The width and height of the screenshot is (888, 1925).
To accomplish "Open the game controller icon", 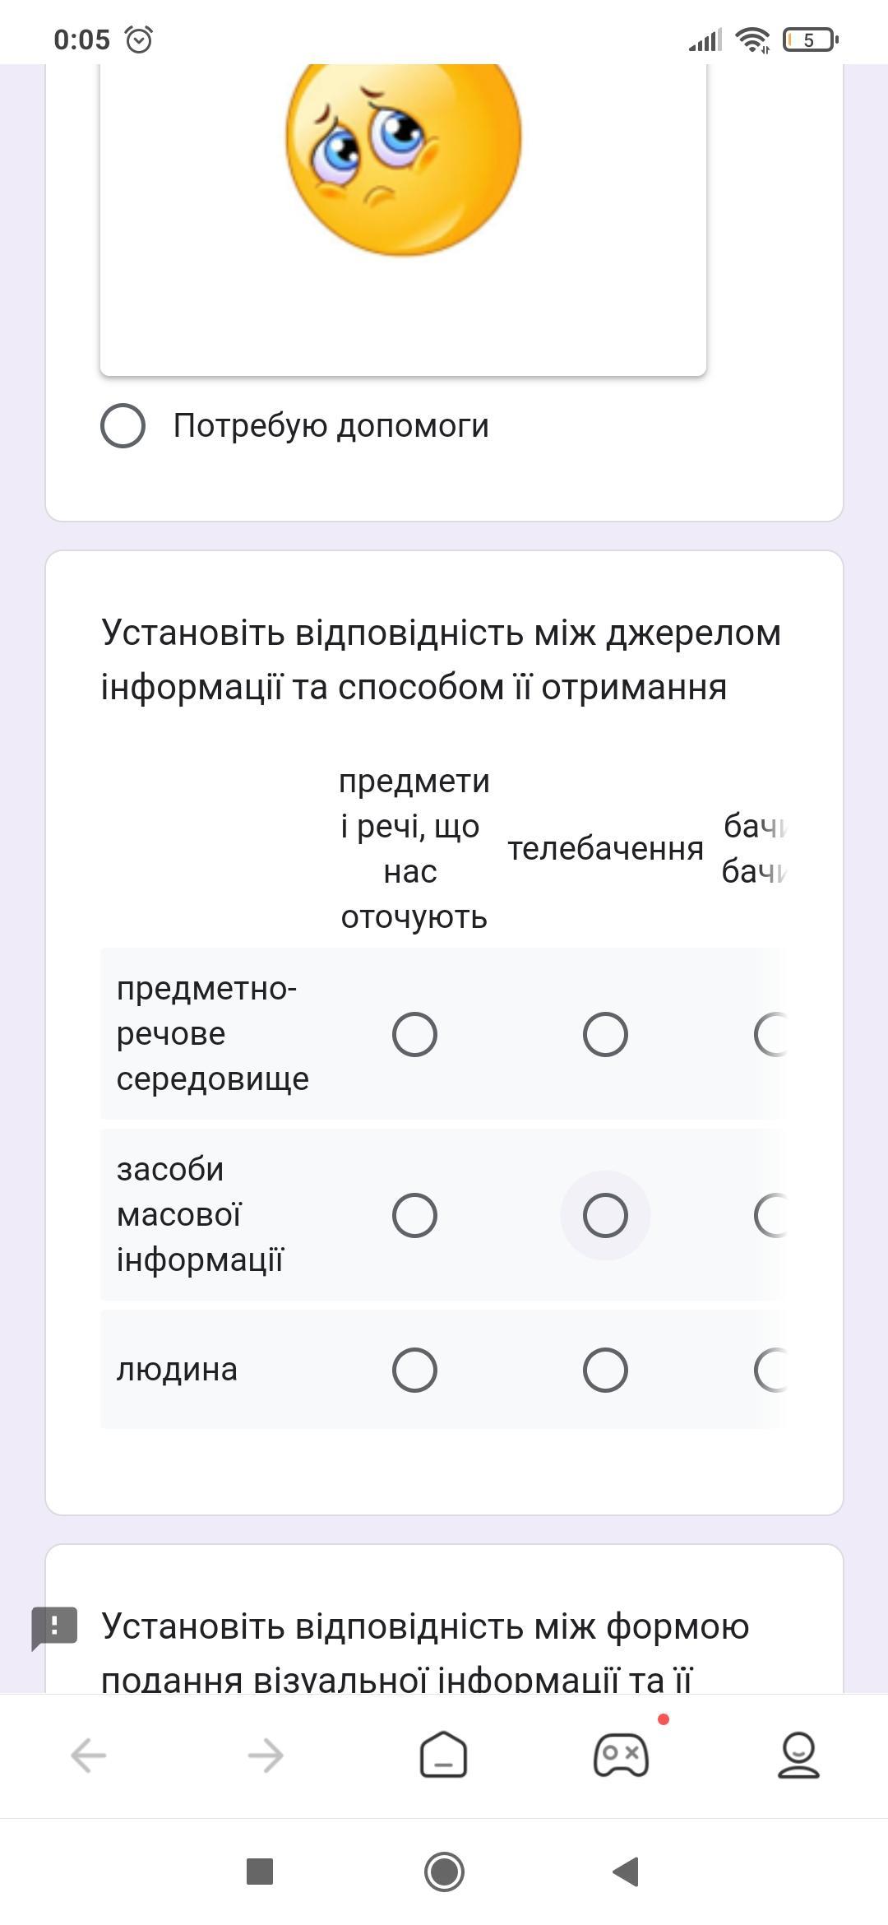I will coord(622,1755).
